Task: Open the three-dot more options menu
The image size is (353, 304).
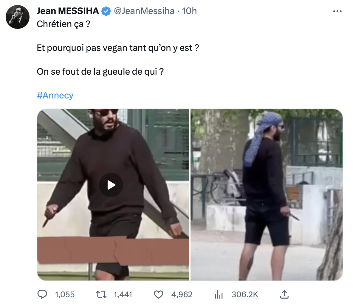Action: 337,11
